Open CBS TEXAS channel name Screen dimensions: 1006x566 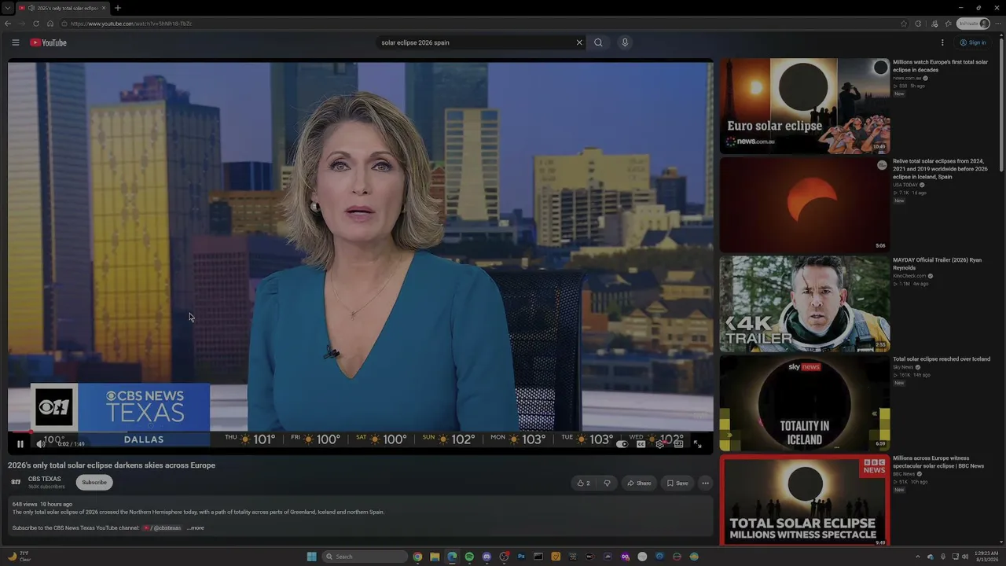tap(45, 479)
